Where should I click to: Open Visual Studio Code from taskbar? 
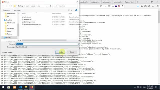20,87
